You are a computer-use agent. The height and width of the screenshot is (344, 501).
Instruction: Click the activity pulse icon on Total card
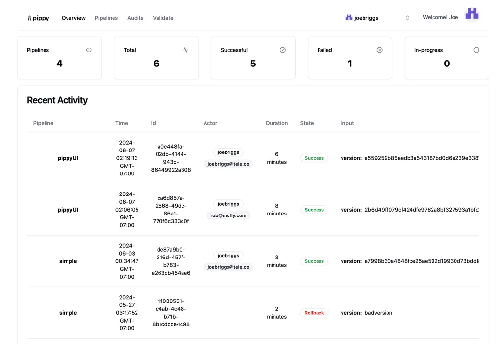click(x=185, y=50)
